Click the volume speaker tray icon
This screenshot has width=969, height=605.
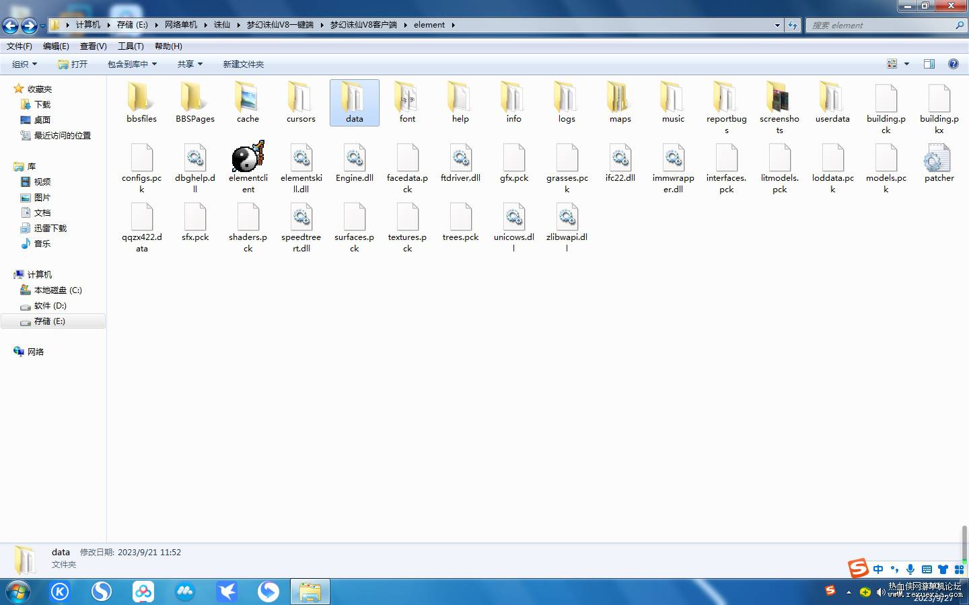pos(880,592)
